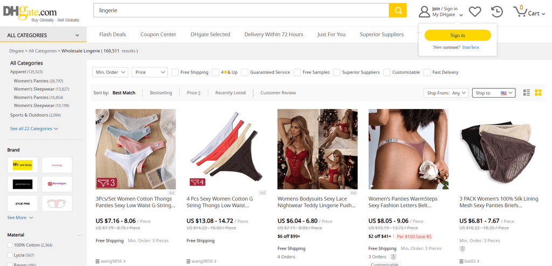Enable the Fast Delivery checkbox
The width and height of the screenshot is (552, 266).
pyautogui.click(x=427, y=72)
